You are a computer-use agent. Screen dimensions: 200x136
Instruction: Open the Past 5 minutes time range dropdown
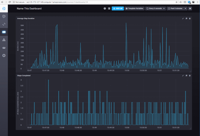[x=177, y=9]
